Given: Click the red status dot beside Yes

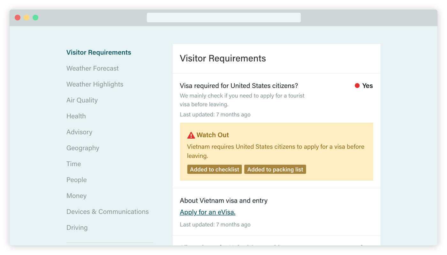Looking at the screenshot, I should 357,85.
